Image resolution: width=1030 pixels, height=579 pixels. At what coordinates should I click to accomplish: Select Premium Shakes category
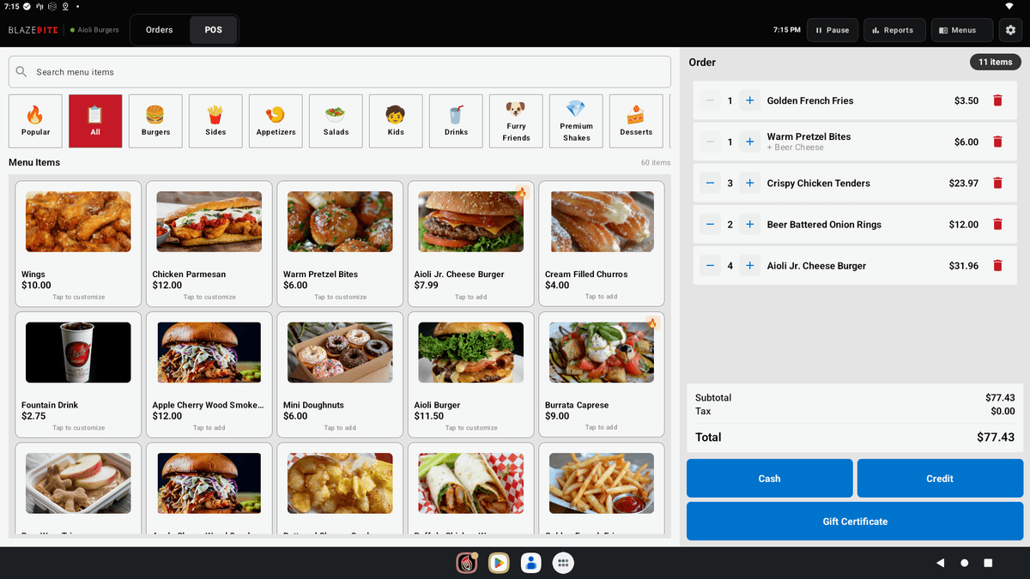click(576, 121)
